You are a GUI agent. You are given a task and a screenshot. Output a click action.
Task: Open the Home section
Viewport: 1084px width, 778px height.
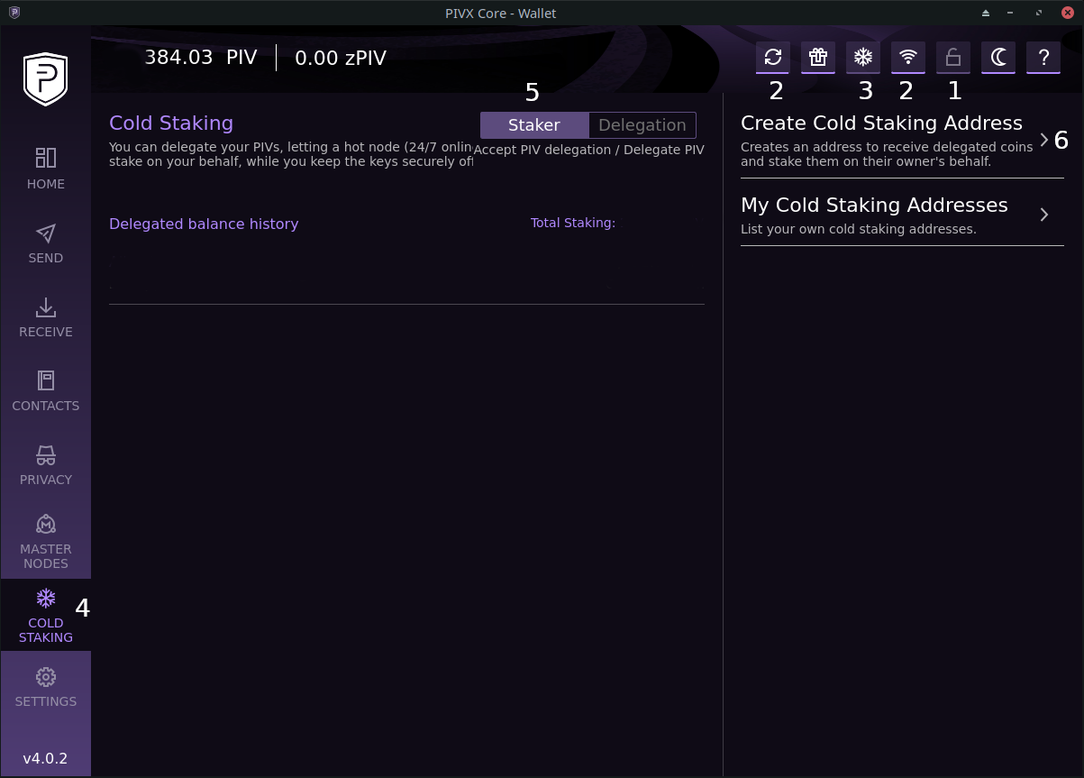[46, 169]
